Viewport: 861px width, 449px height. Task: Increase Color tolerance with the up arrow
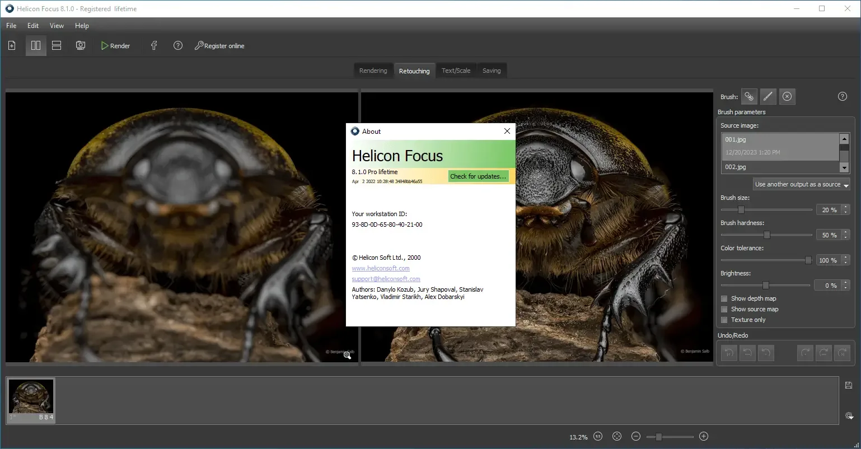coord(846,258)
